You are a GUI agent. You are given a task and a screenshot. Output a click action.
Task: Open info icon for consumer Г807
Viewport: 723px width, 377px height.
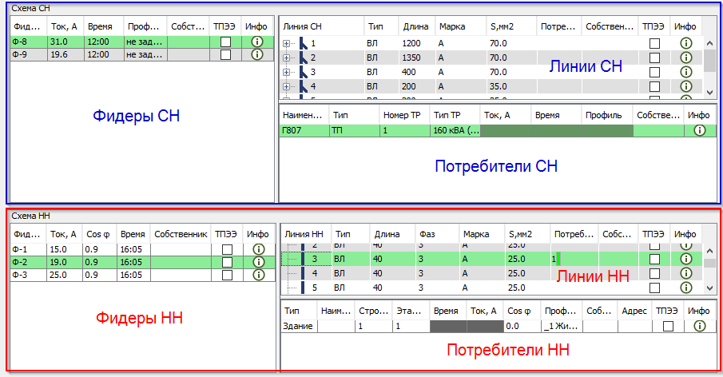tap(700, 130)
